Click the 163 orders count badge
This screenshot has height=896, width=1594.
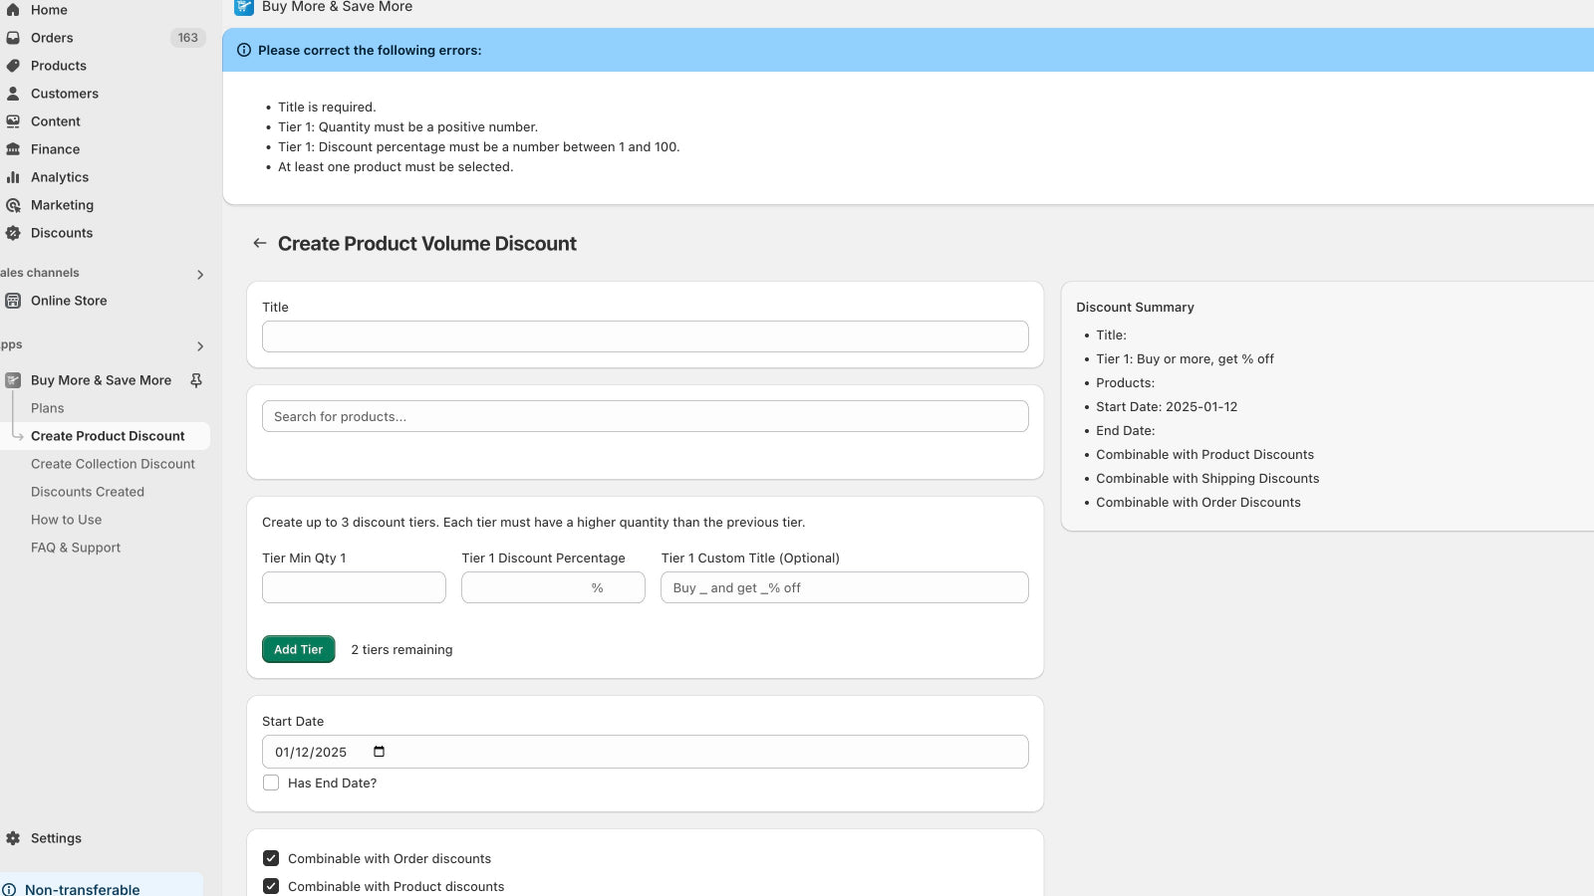[x=188, y=38]
